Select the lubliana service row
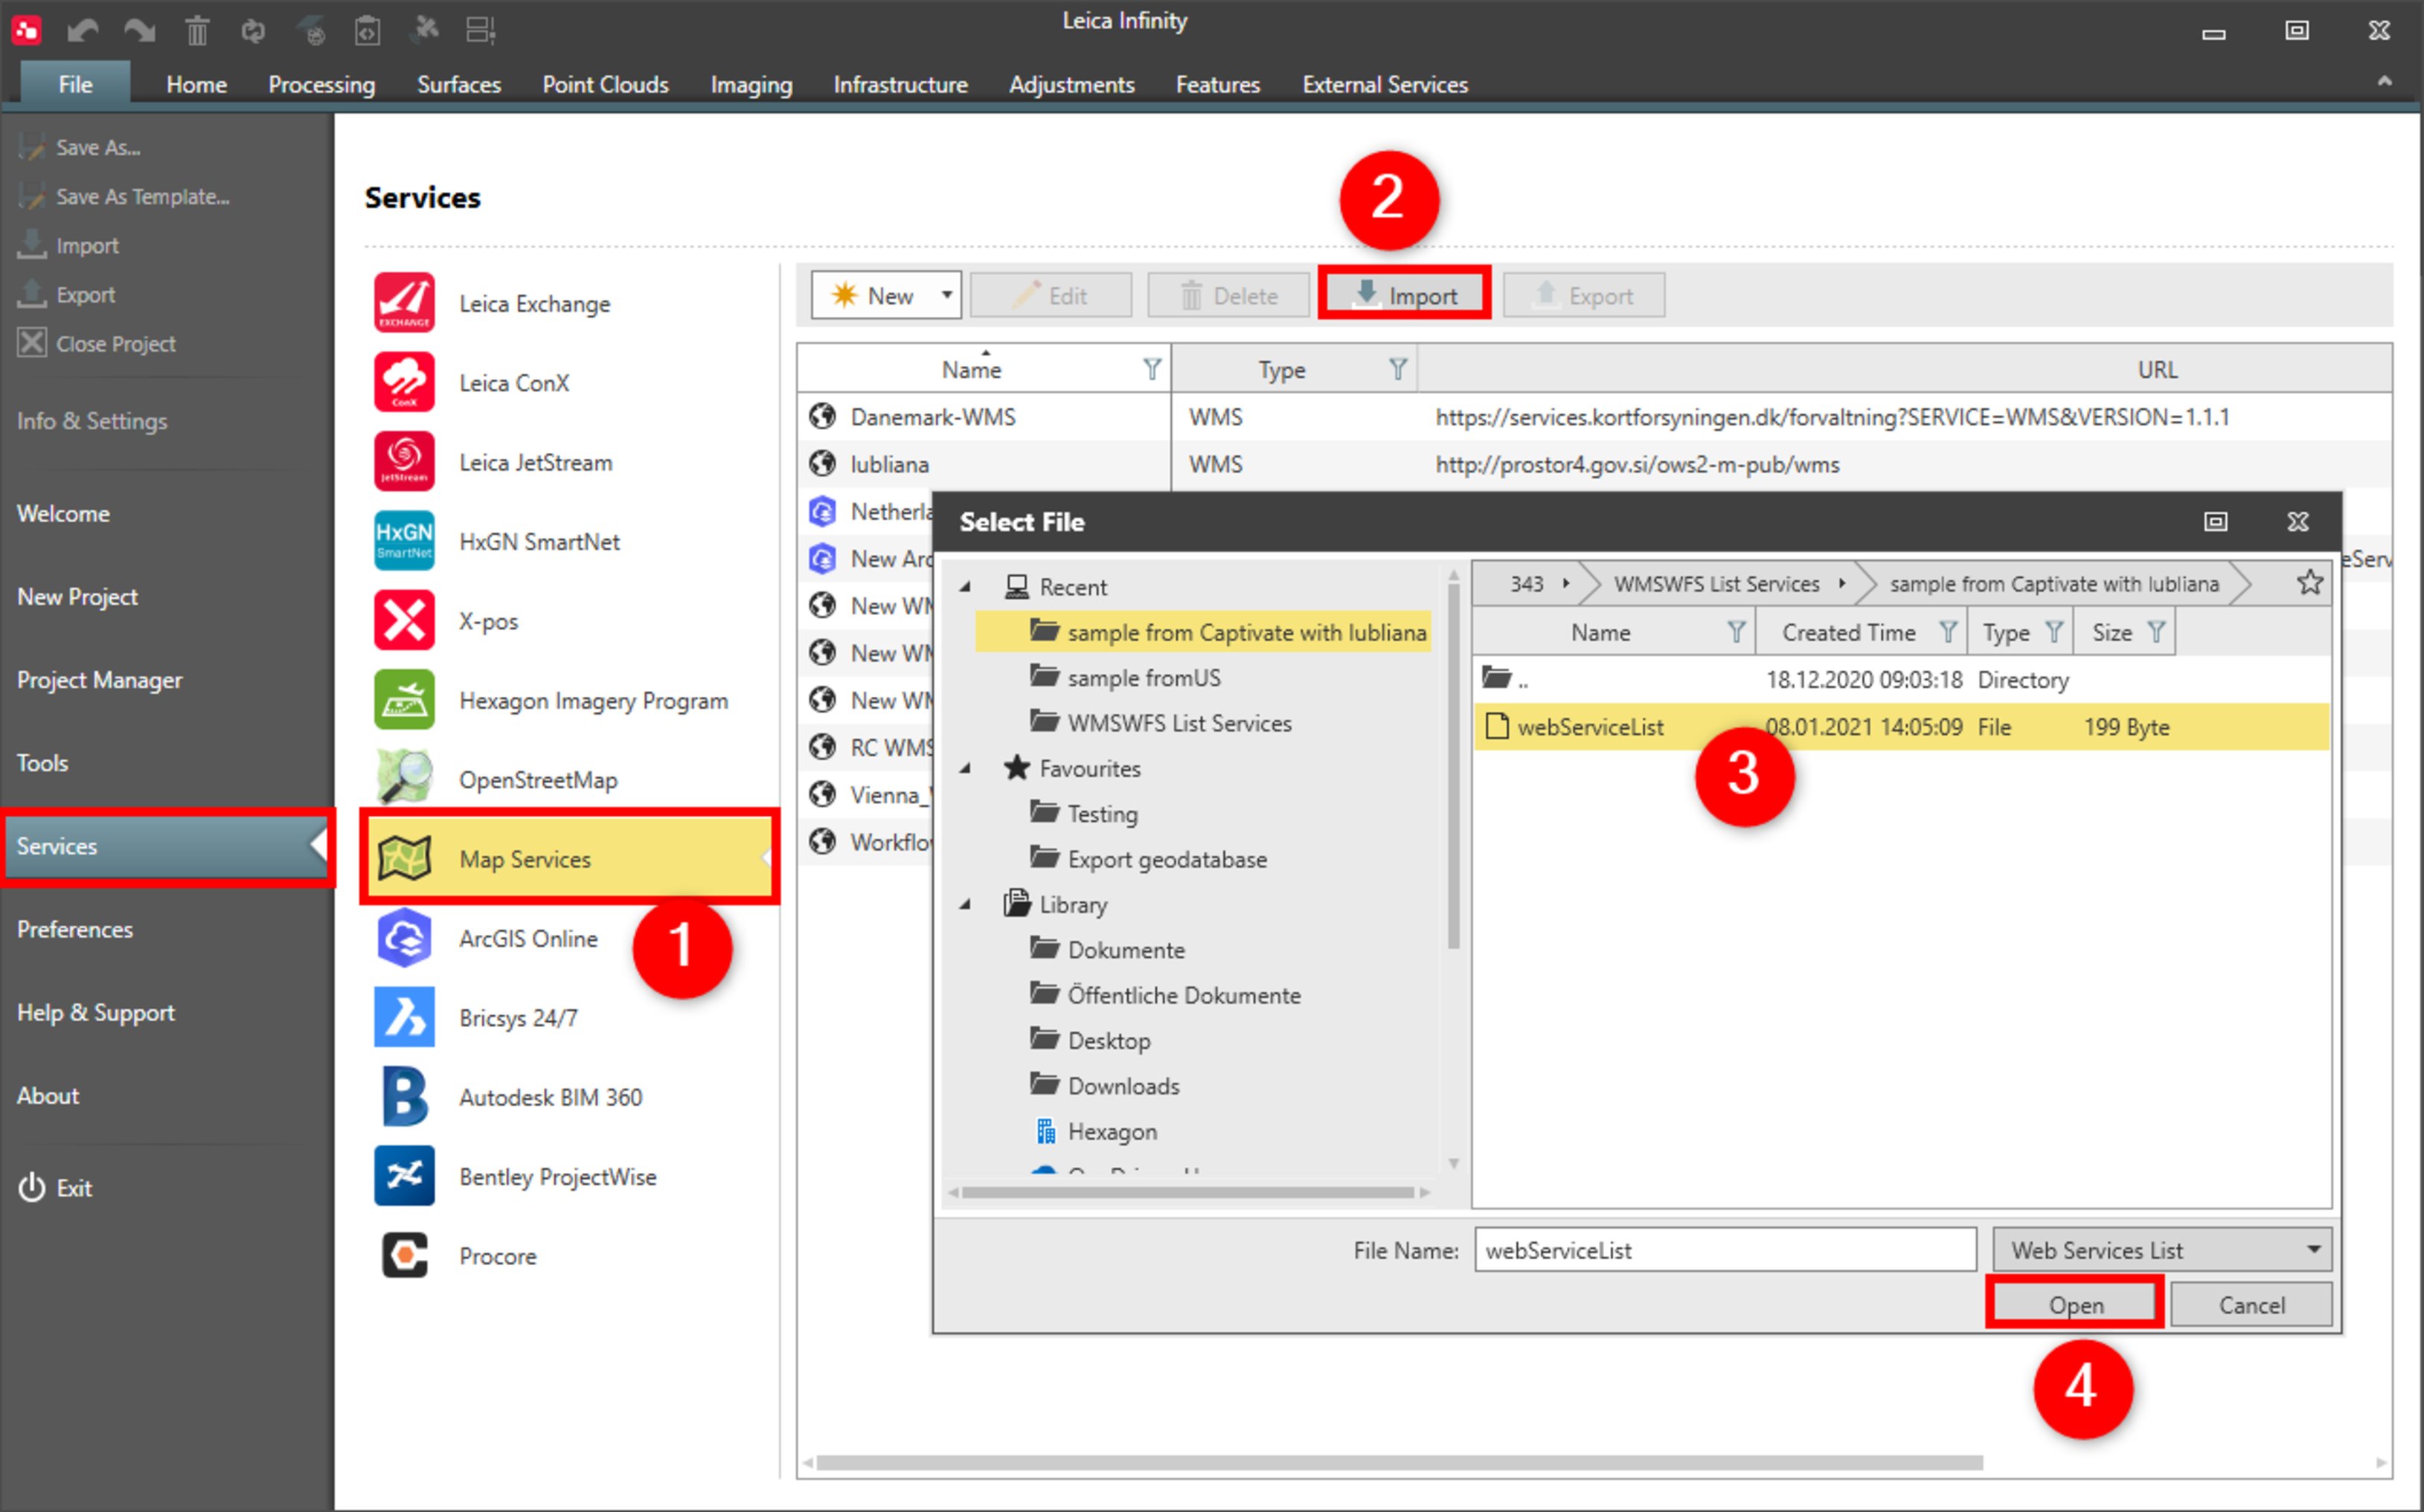The image size is (2424, 1512). tap(1594, 464)
